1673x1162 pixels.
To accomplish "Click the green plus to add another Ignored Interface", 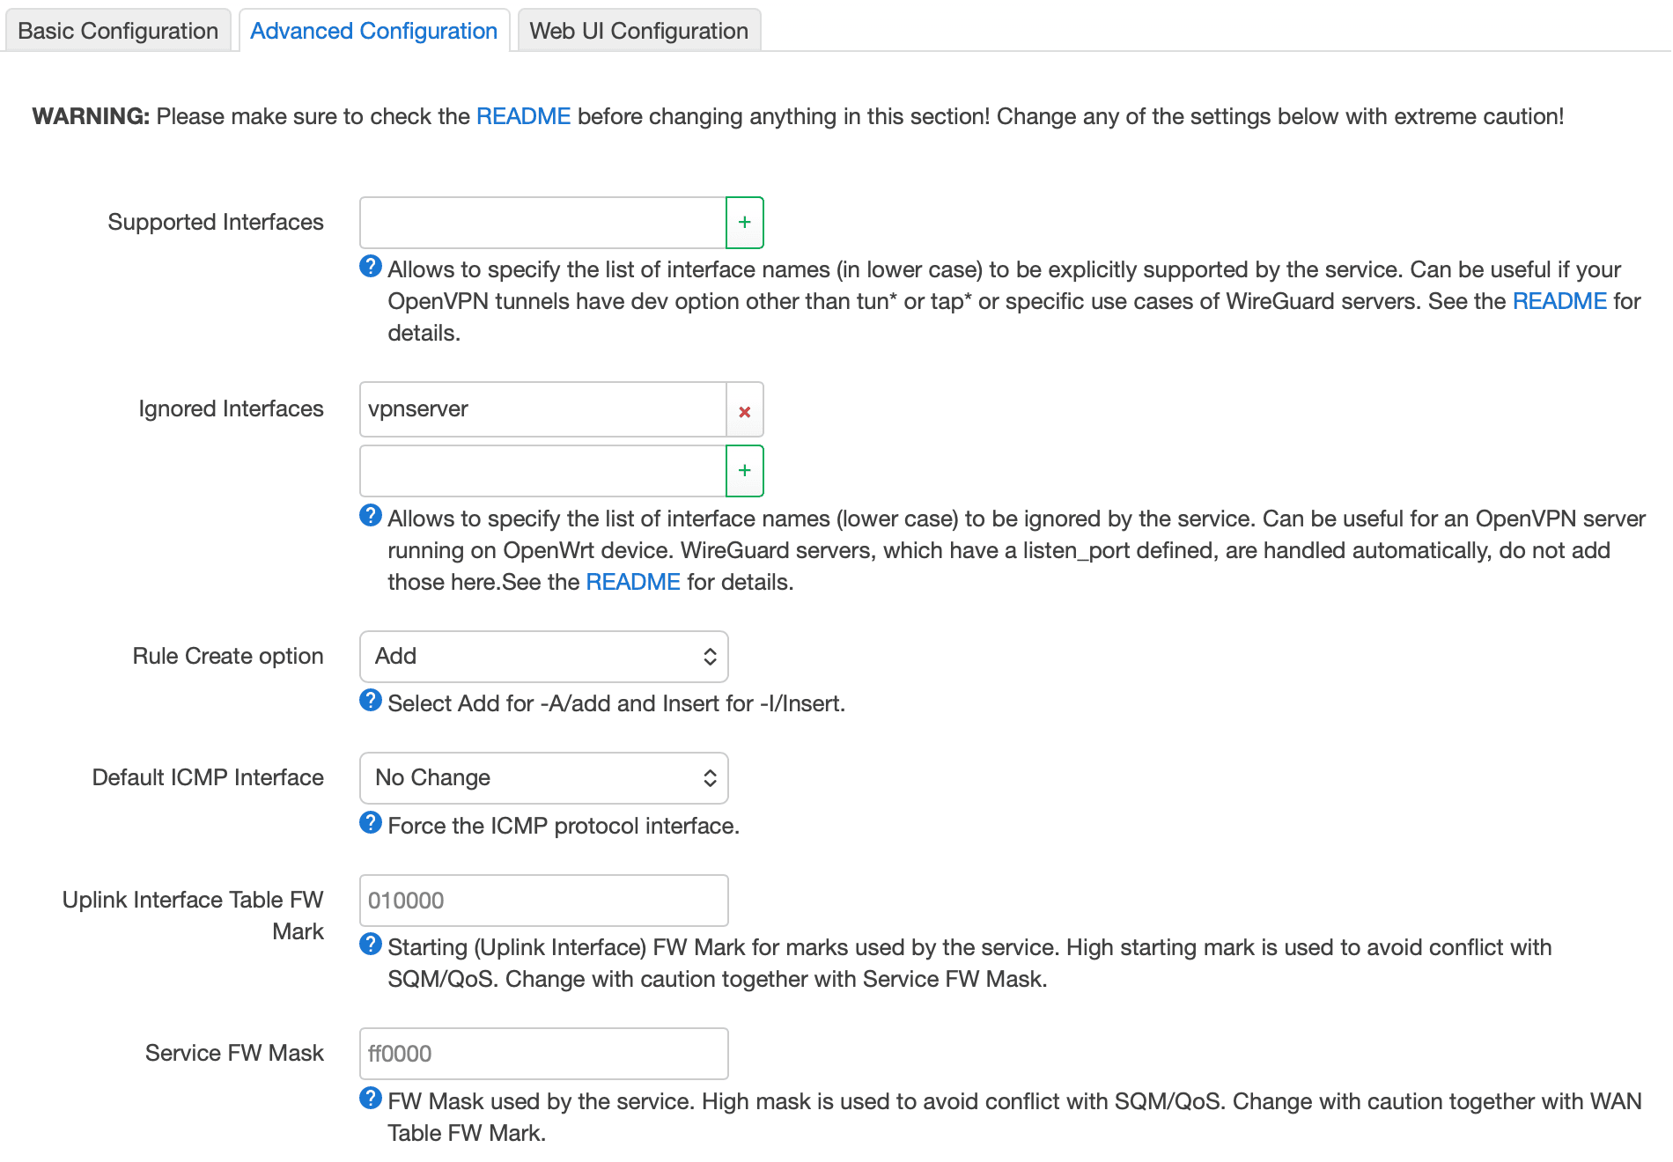I will [x=744, y=471].
